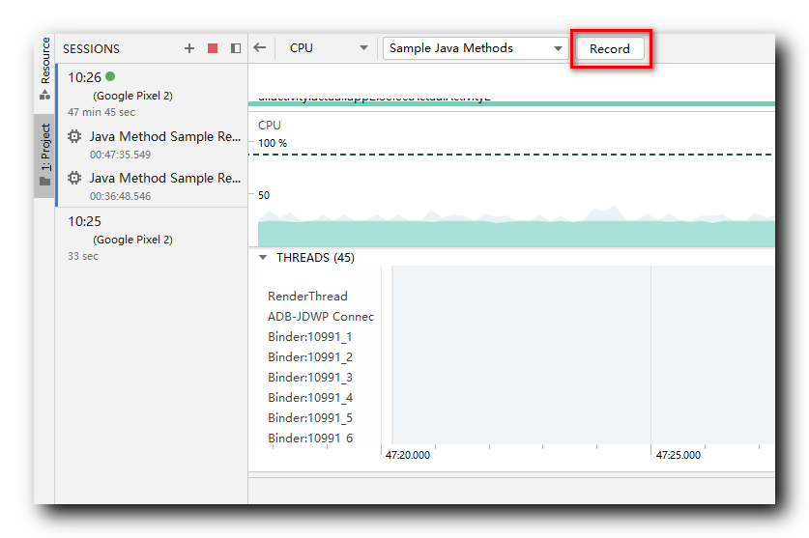Open the Sample Java Methods dropdown

tap(476, 48)
